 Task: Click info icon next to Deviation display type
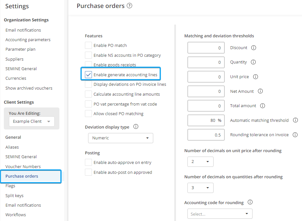coord(136,127)
